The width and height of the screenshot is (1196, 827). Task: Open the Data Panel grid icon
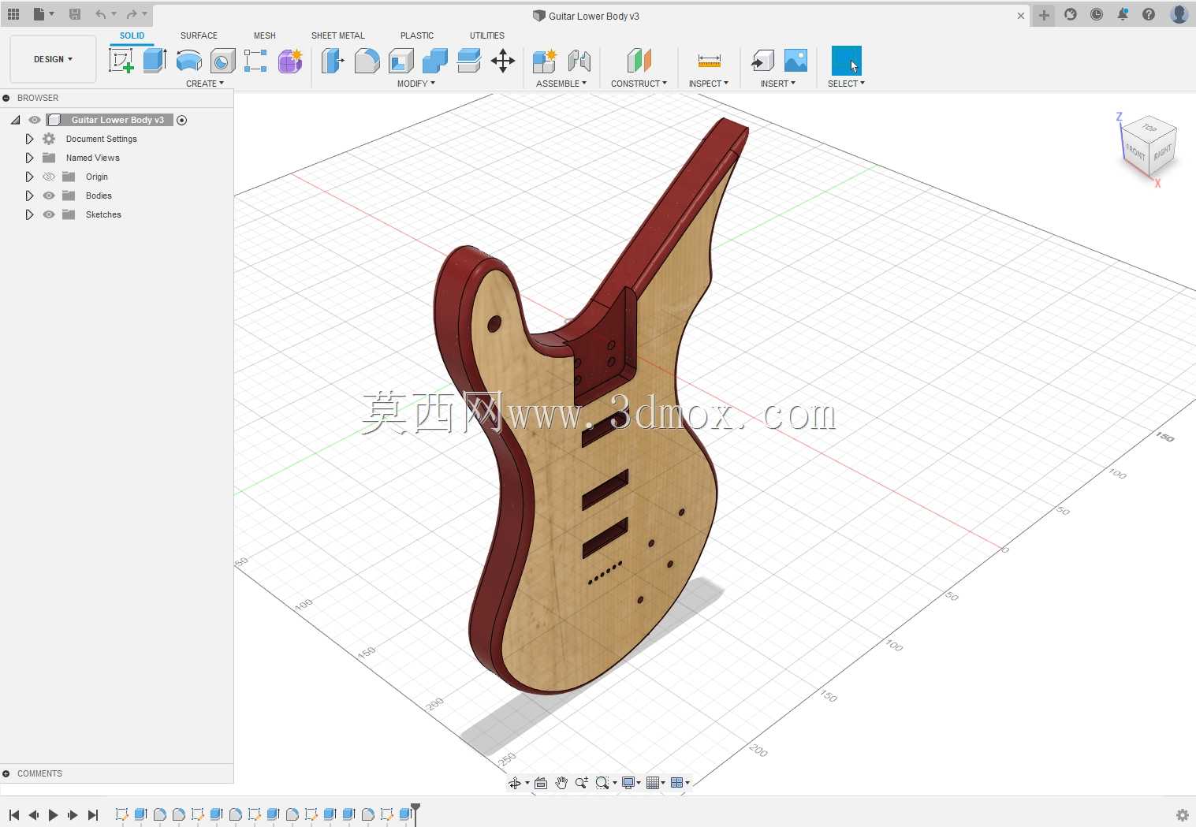pos(13,14)
